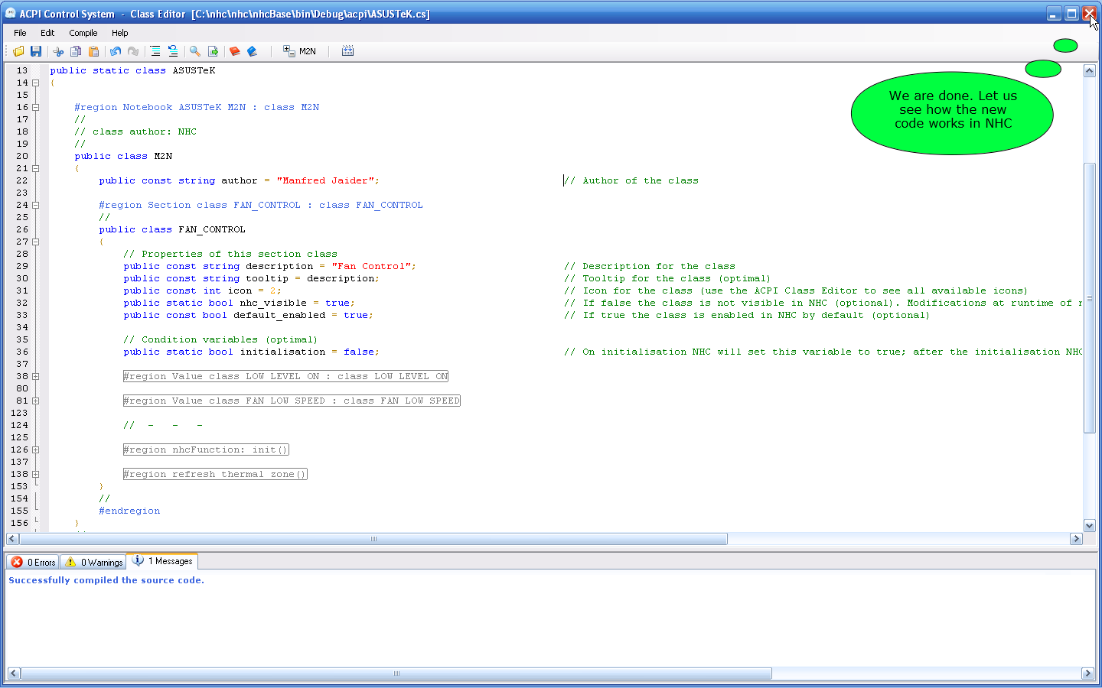Switch to the 0 Warnings tab
This screenshot has width=1102, height=688.
tap(93, 562)
